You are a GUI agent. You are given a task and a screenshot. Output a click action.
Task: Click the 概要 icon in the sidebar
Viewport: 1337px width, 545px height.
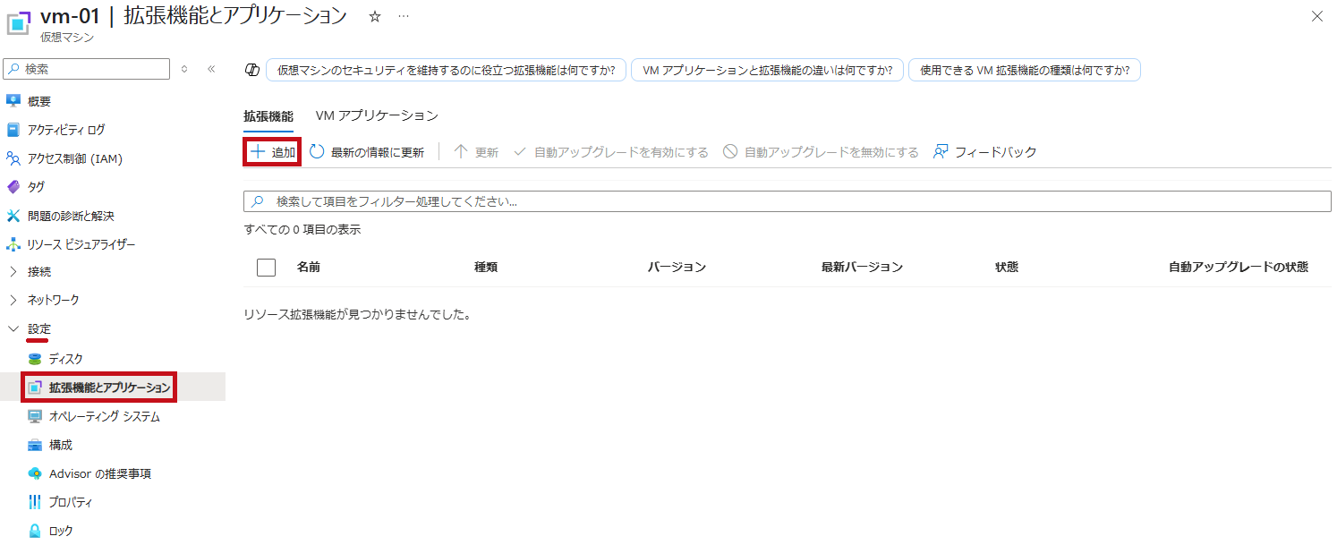[13, 101]
